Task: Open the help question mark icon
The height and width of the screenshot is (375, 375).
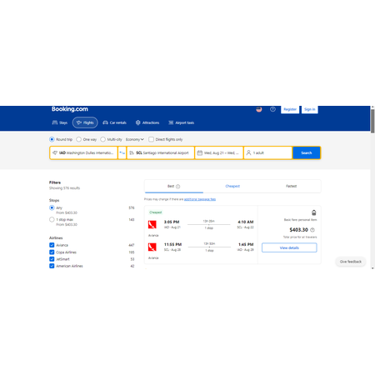Action: 272,109
